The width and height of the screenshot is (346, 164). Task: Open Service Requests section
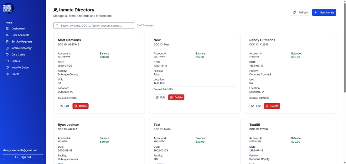pos(22,41)
